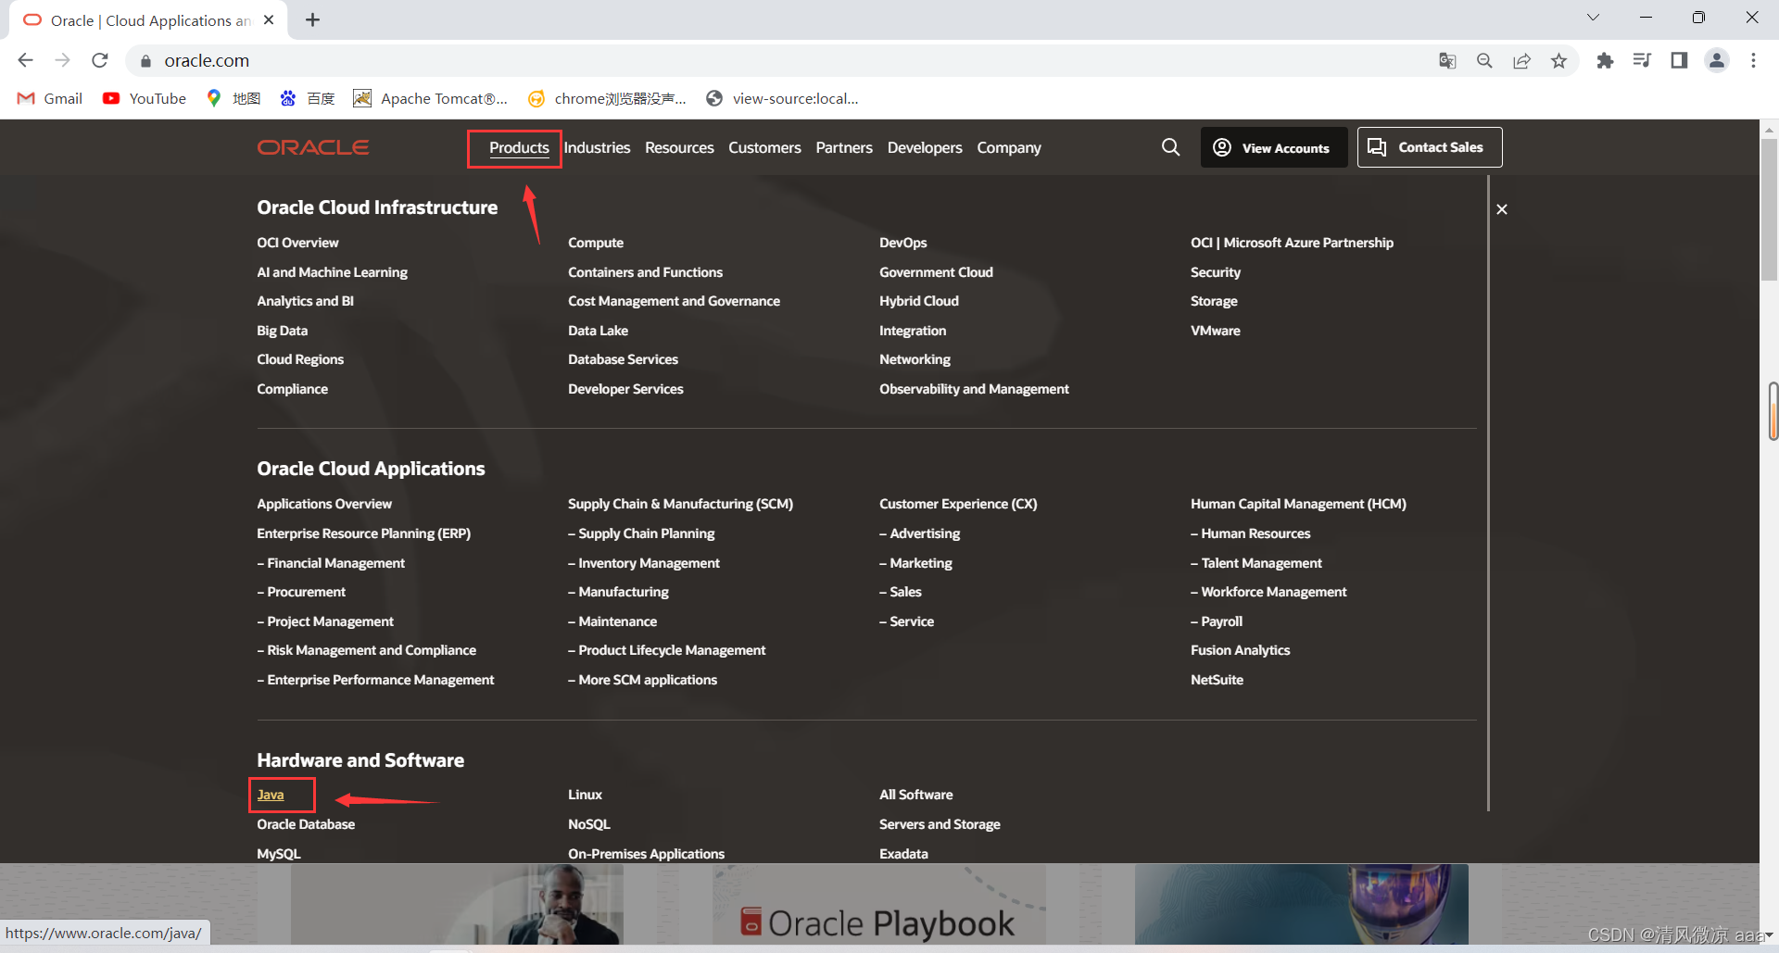The image size is (1779, 953).
Task: Open the tab search chevron
Action: pos(1593,17)
